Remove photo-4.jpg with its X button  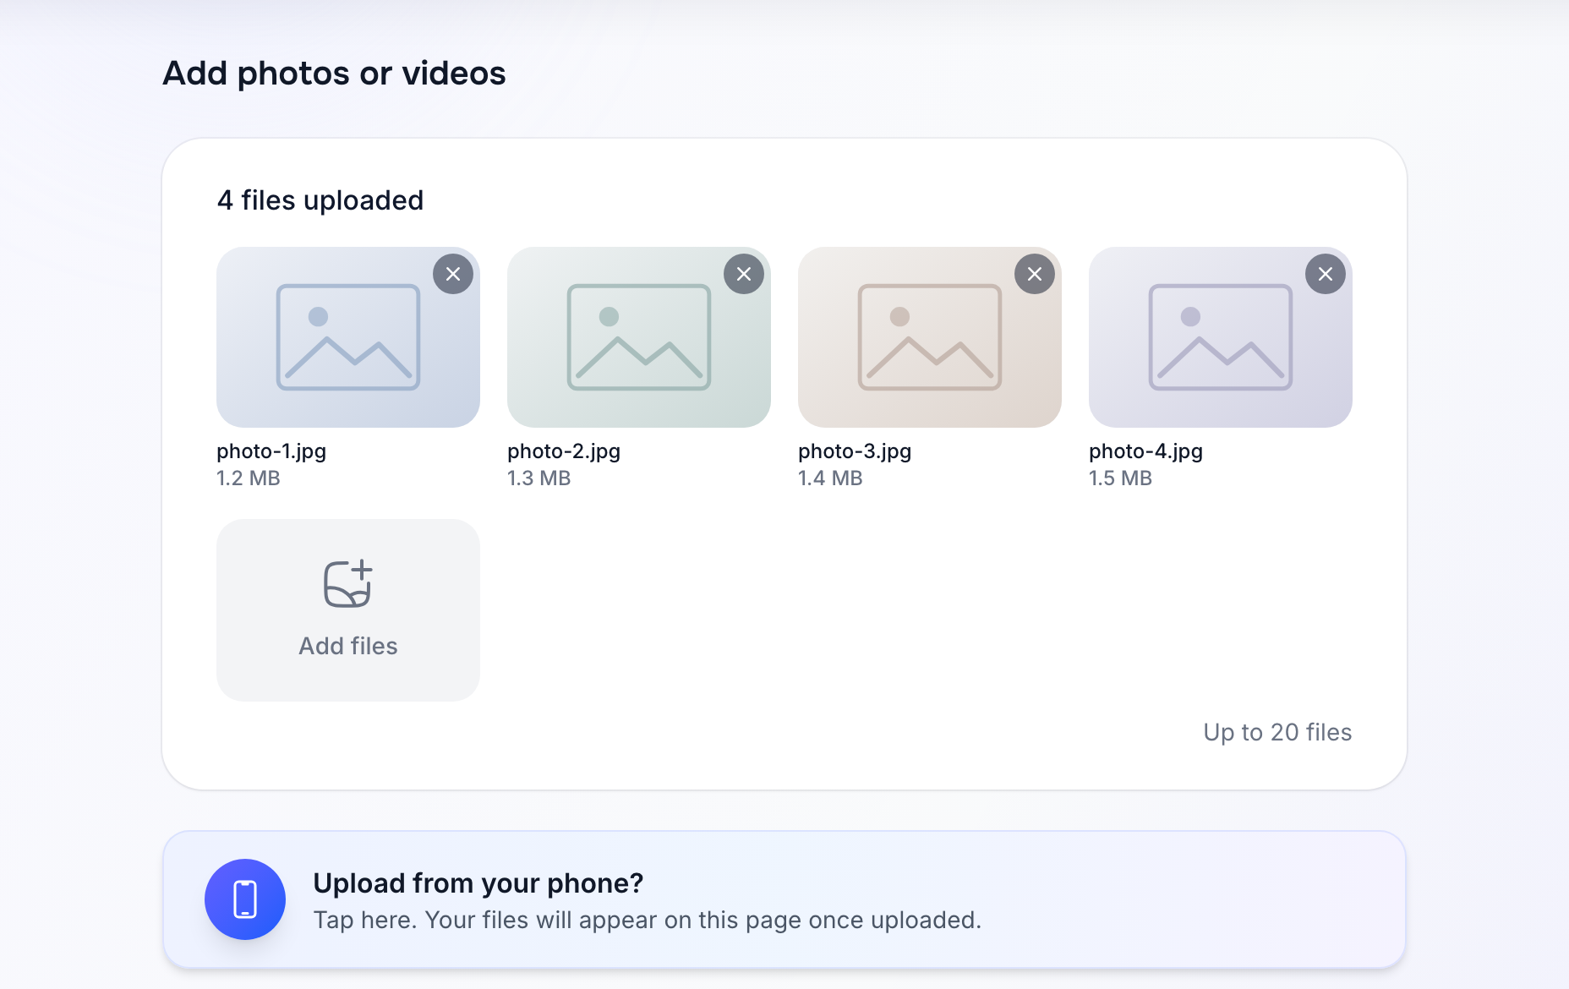(1326, 274)
